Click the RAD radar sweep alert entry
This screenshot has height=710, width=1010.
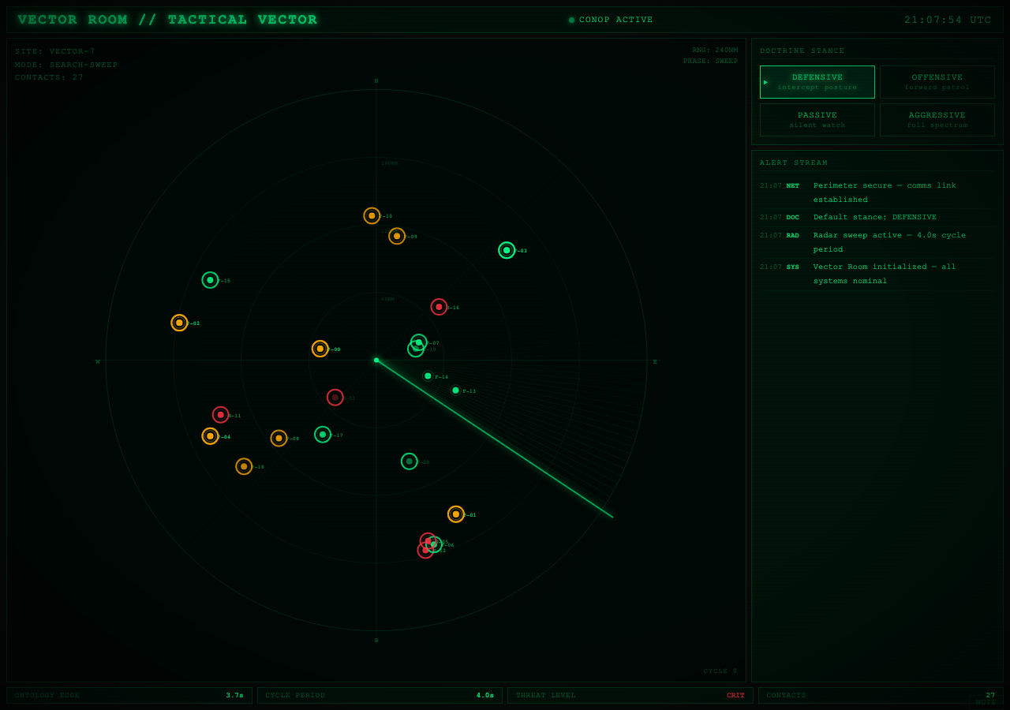click(877, 242)
